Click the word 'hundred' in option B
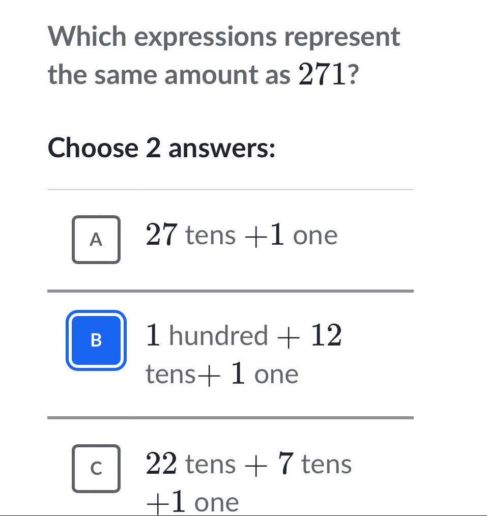Screen dimensions: 487x516 click(x=217, y=335)
